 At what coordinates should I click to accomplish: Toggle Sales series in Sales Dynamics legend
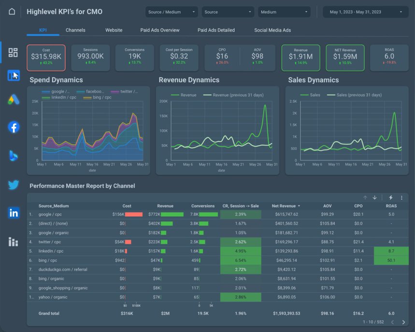tap(310, 95)
